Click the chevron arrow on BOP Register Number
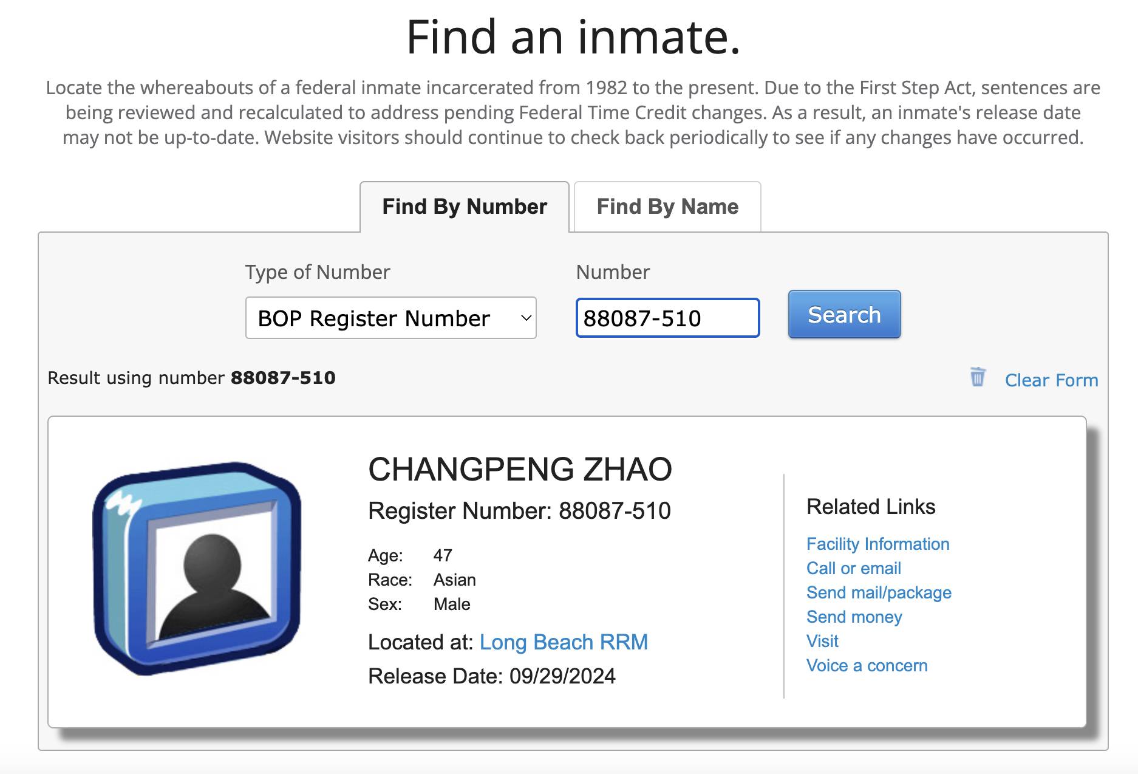 [526, 318]
